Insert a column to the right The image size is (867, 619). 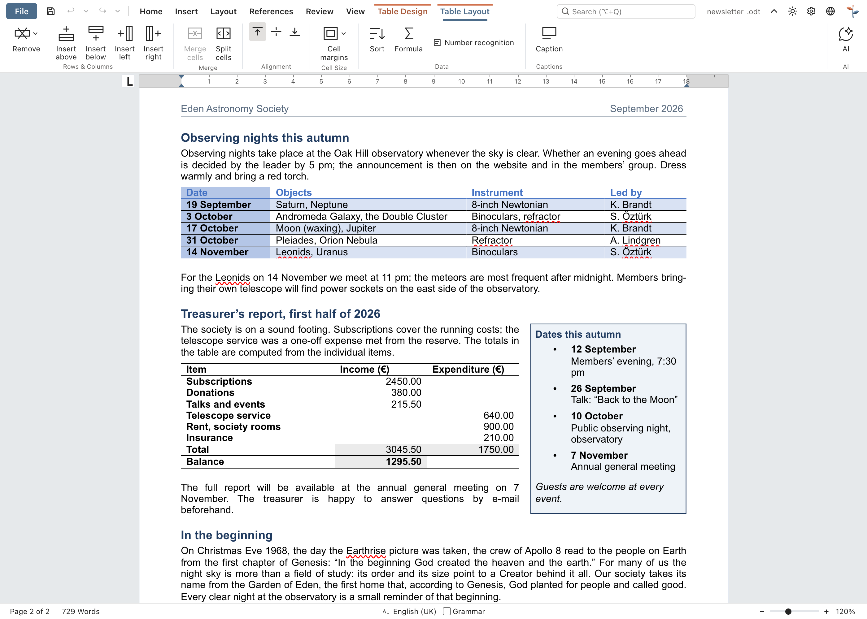pyautogui.click(x=153, y=43)
